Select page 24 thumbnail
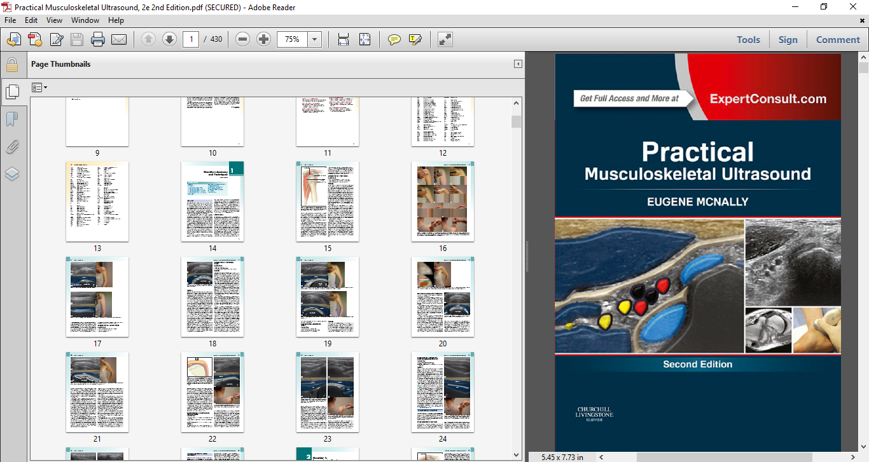This screenshot has height=462, width=869. coord(443,392)
